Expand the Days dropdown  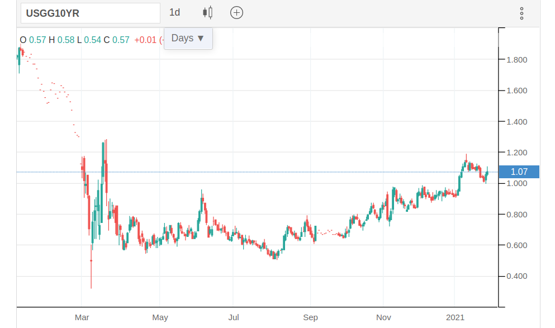pyautogui.click(x=188, y=38)
